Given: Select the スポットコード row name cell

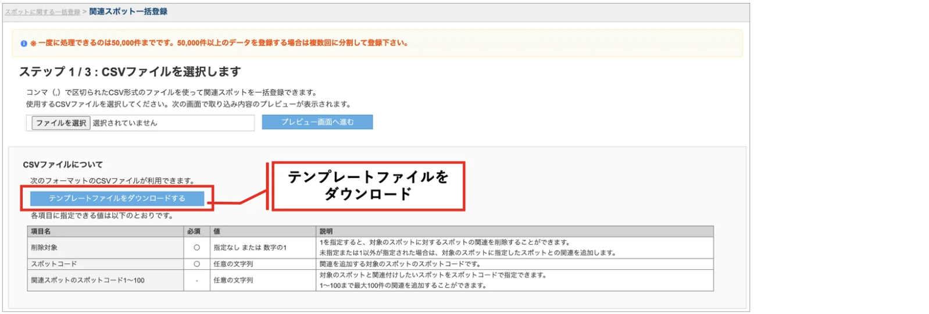Looking at the screenshot, I should (105, 264).
